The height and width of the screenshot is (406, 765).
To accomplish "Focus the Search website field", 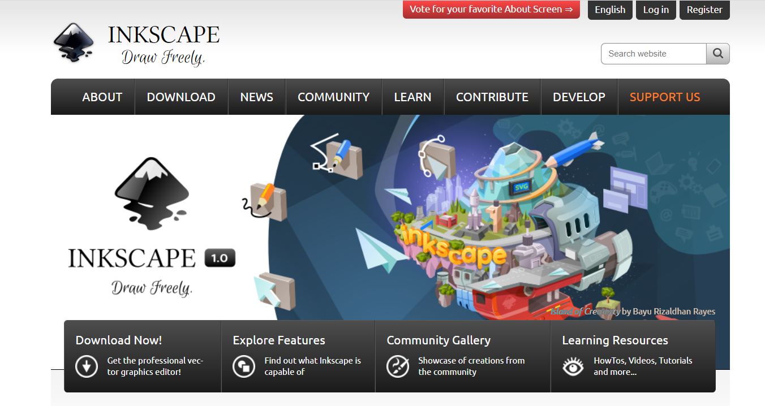I will [654, 54].
